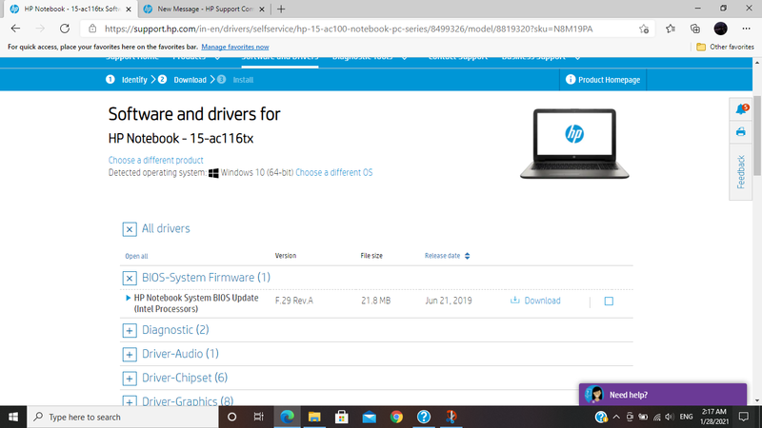Open Mail app from the taskbar
762x428 pixels.
point(370,417)
